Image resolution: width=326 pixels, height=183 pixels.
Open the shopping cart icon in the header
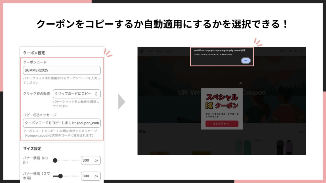click(x=302, y=51)
